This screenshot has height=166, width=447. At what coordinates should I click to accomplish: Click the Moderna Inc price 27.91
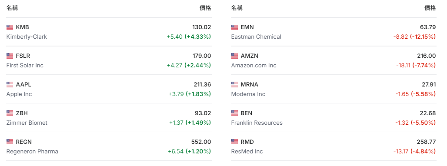tap(429, 85)
